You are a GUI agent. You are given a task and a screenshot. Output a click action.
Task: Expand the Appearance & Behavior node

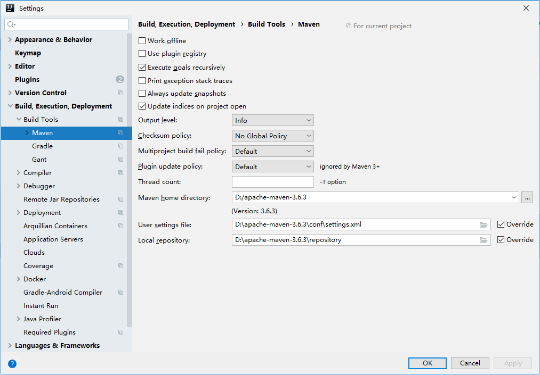pos(10,40)
